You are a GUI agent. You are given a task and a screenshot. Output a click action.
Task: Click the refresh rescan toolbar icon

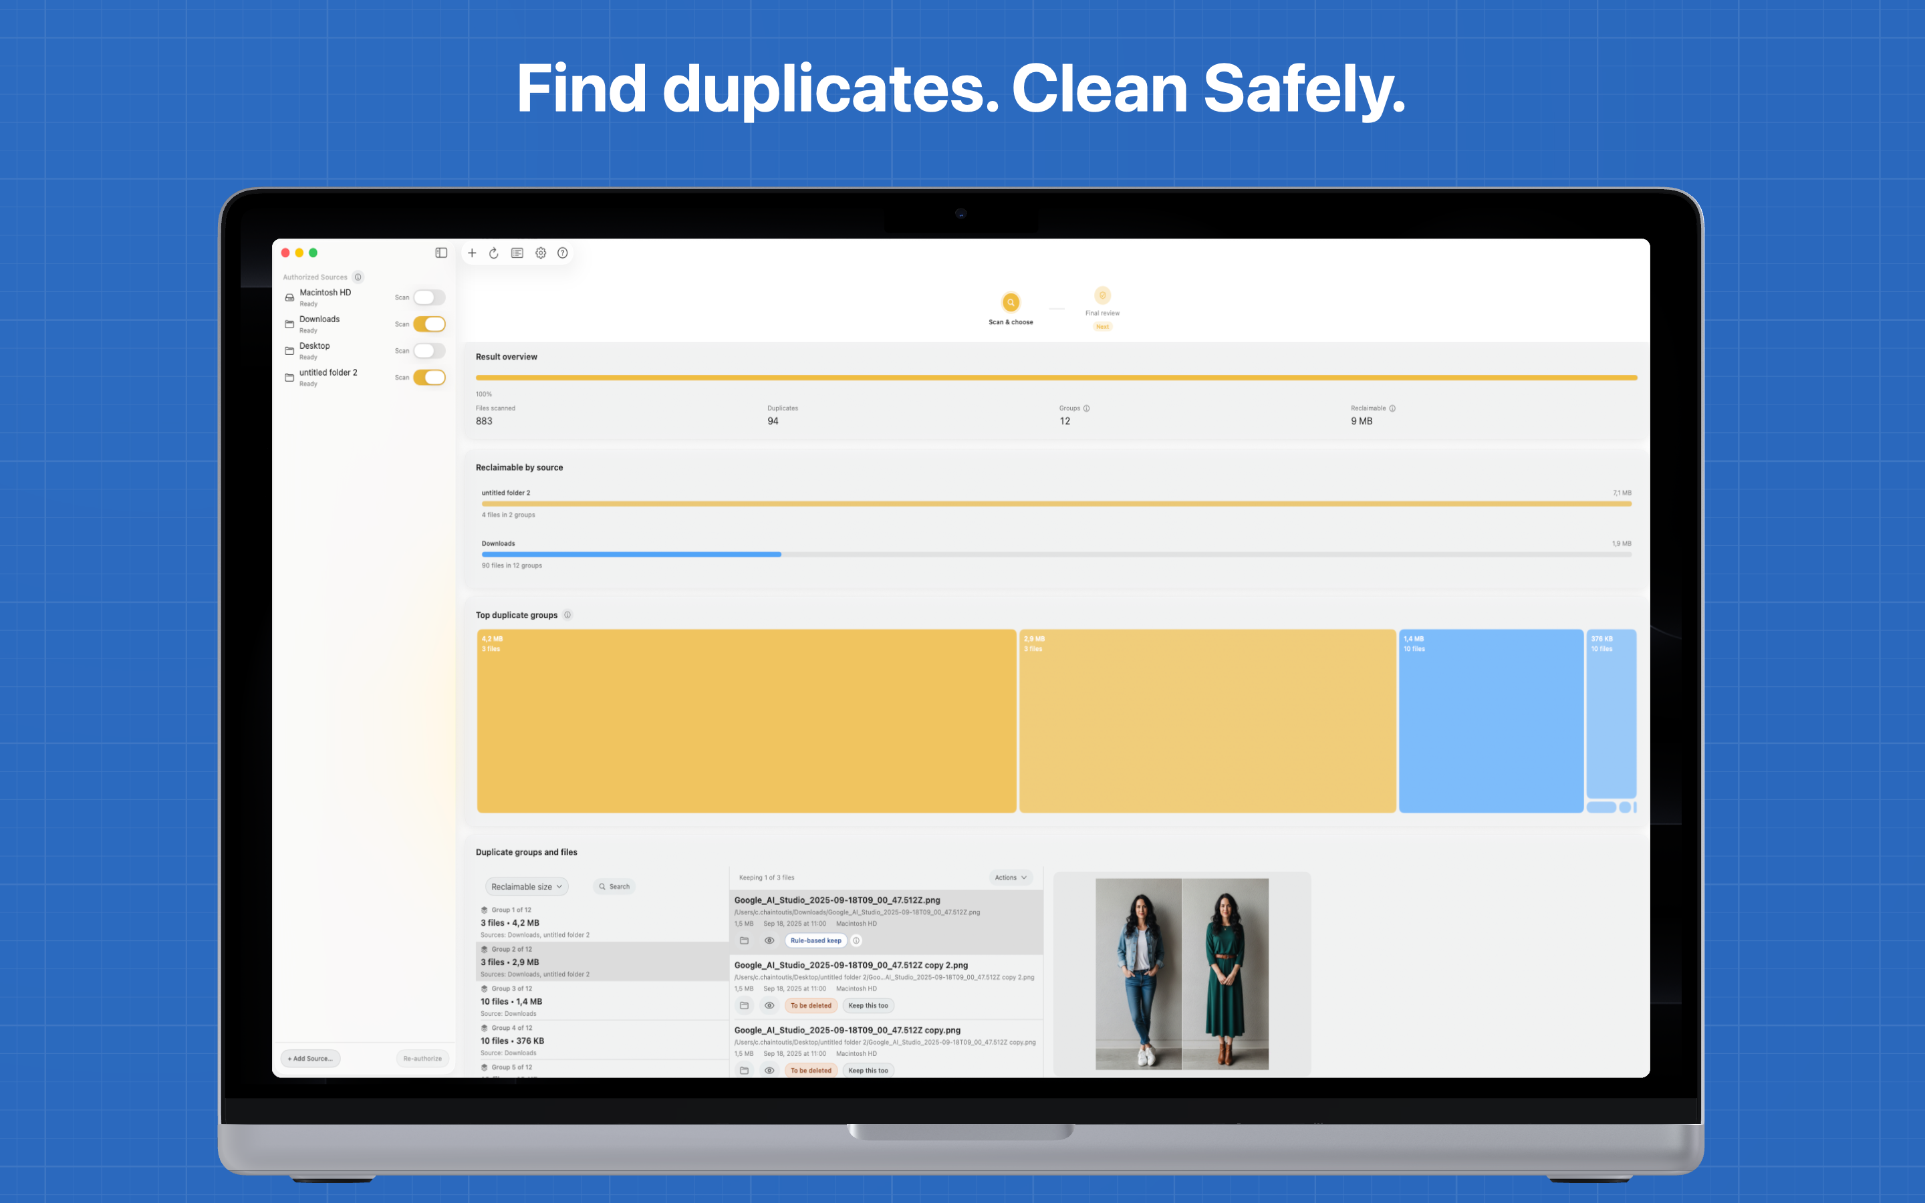click(x=494, y=253)
